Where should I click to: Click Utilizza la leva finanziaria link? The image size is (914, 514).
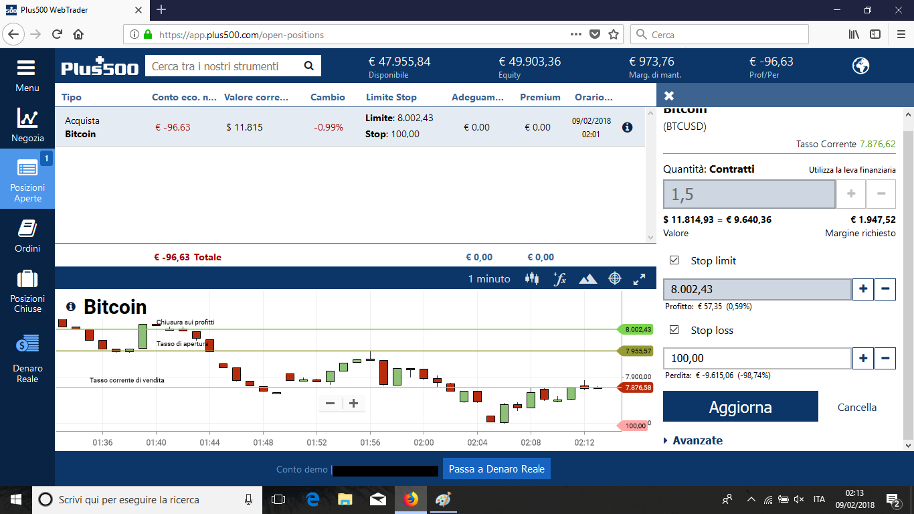tap(852, 170)
